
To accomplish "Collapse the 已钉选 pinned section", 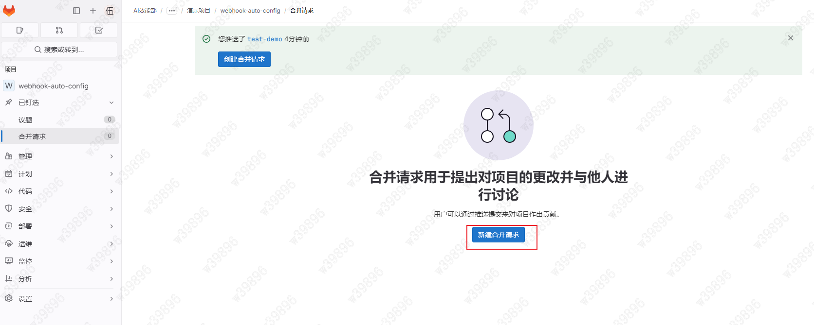I will [111, 103].
